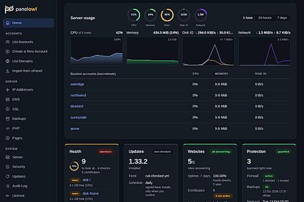Image resolution: width=304 pixels, height=202 pixels.
Task: Click the Memory usage chart
Action: [x=153, y=52]
